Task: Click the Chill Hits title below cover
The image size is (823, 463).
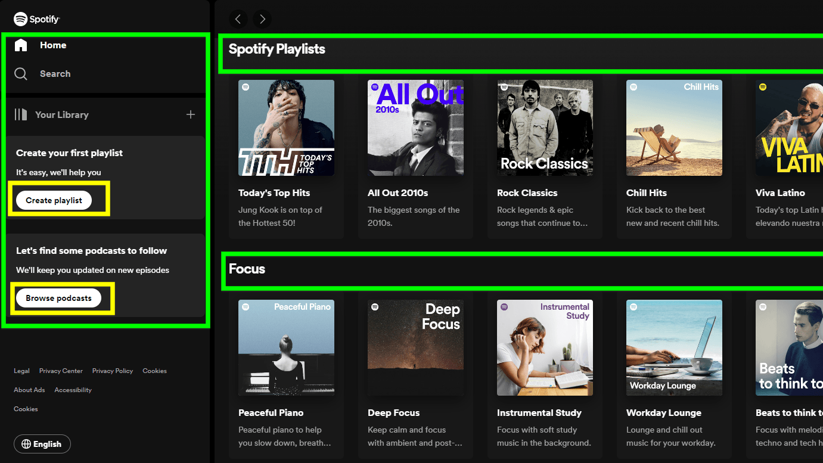Action: (647, 193)
